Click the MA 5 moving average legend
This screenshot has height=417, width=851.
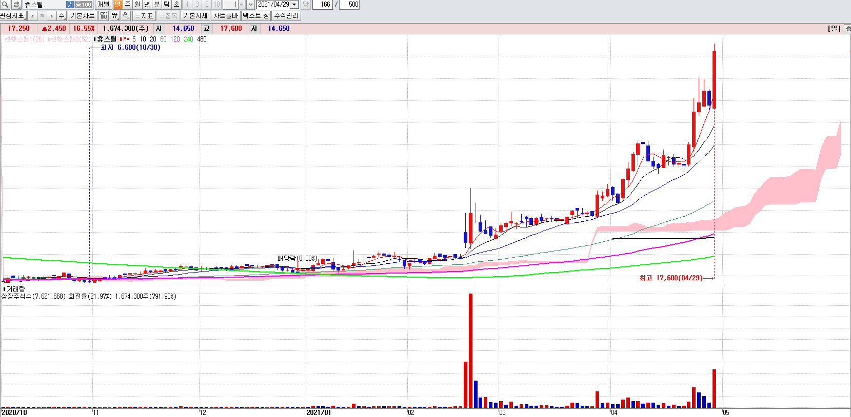128,39
